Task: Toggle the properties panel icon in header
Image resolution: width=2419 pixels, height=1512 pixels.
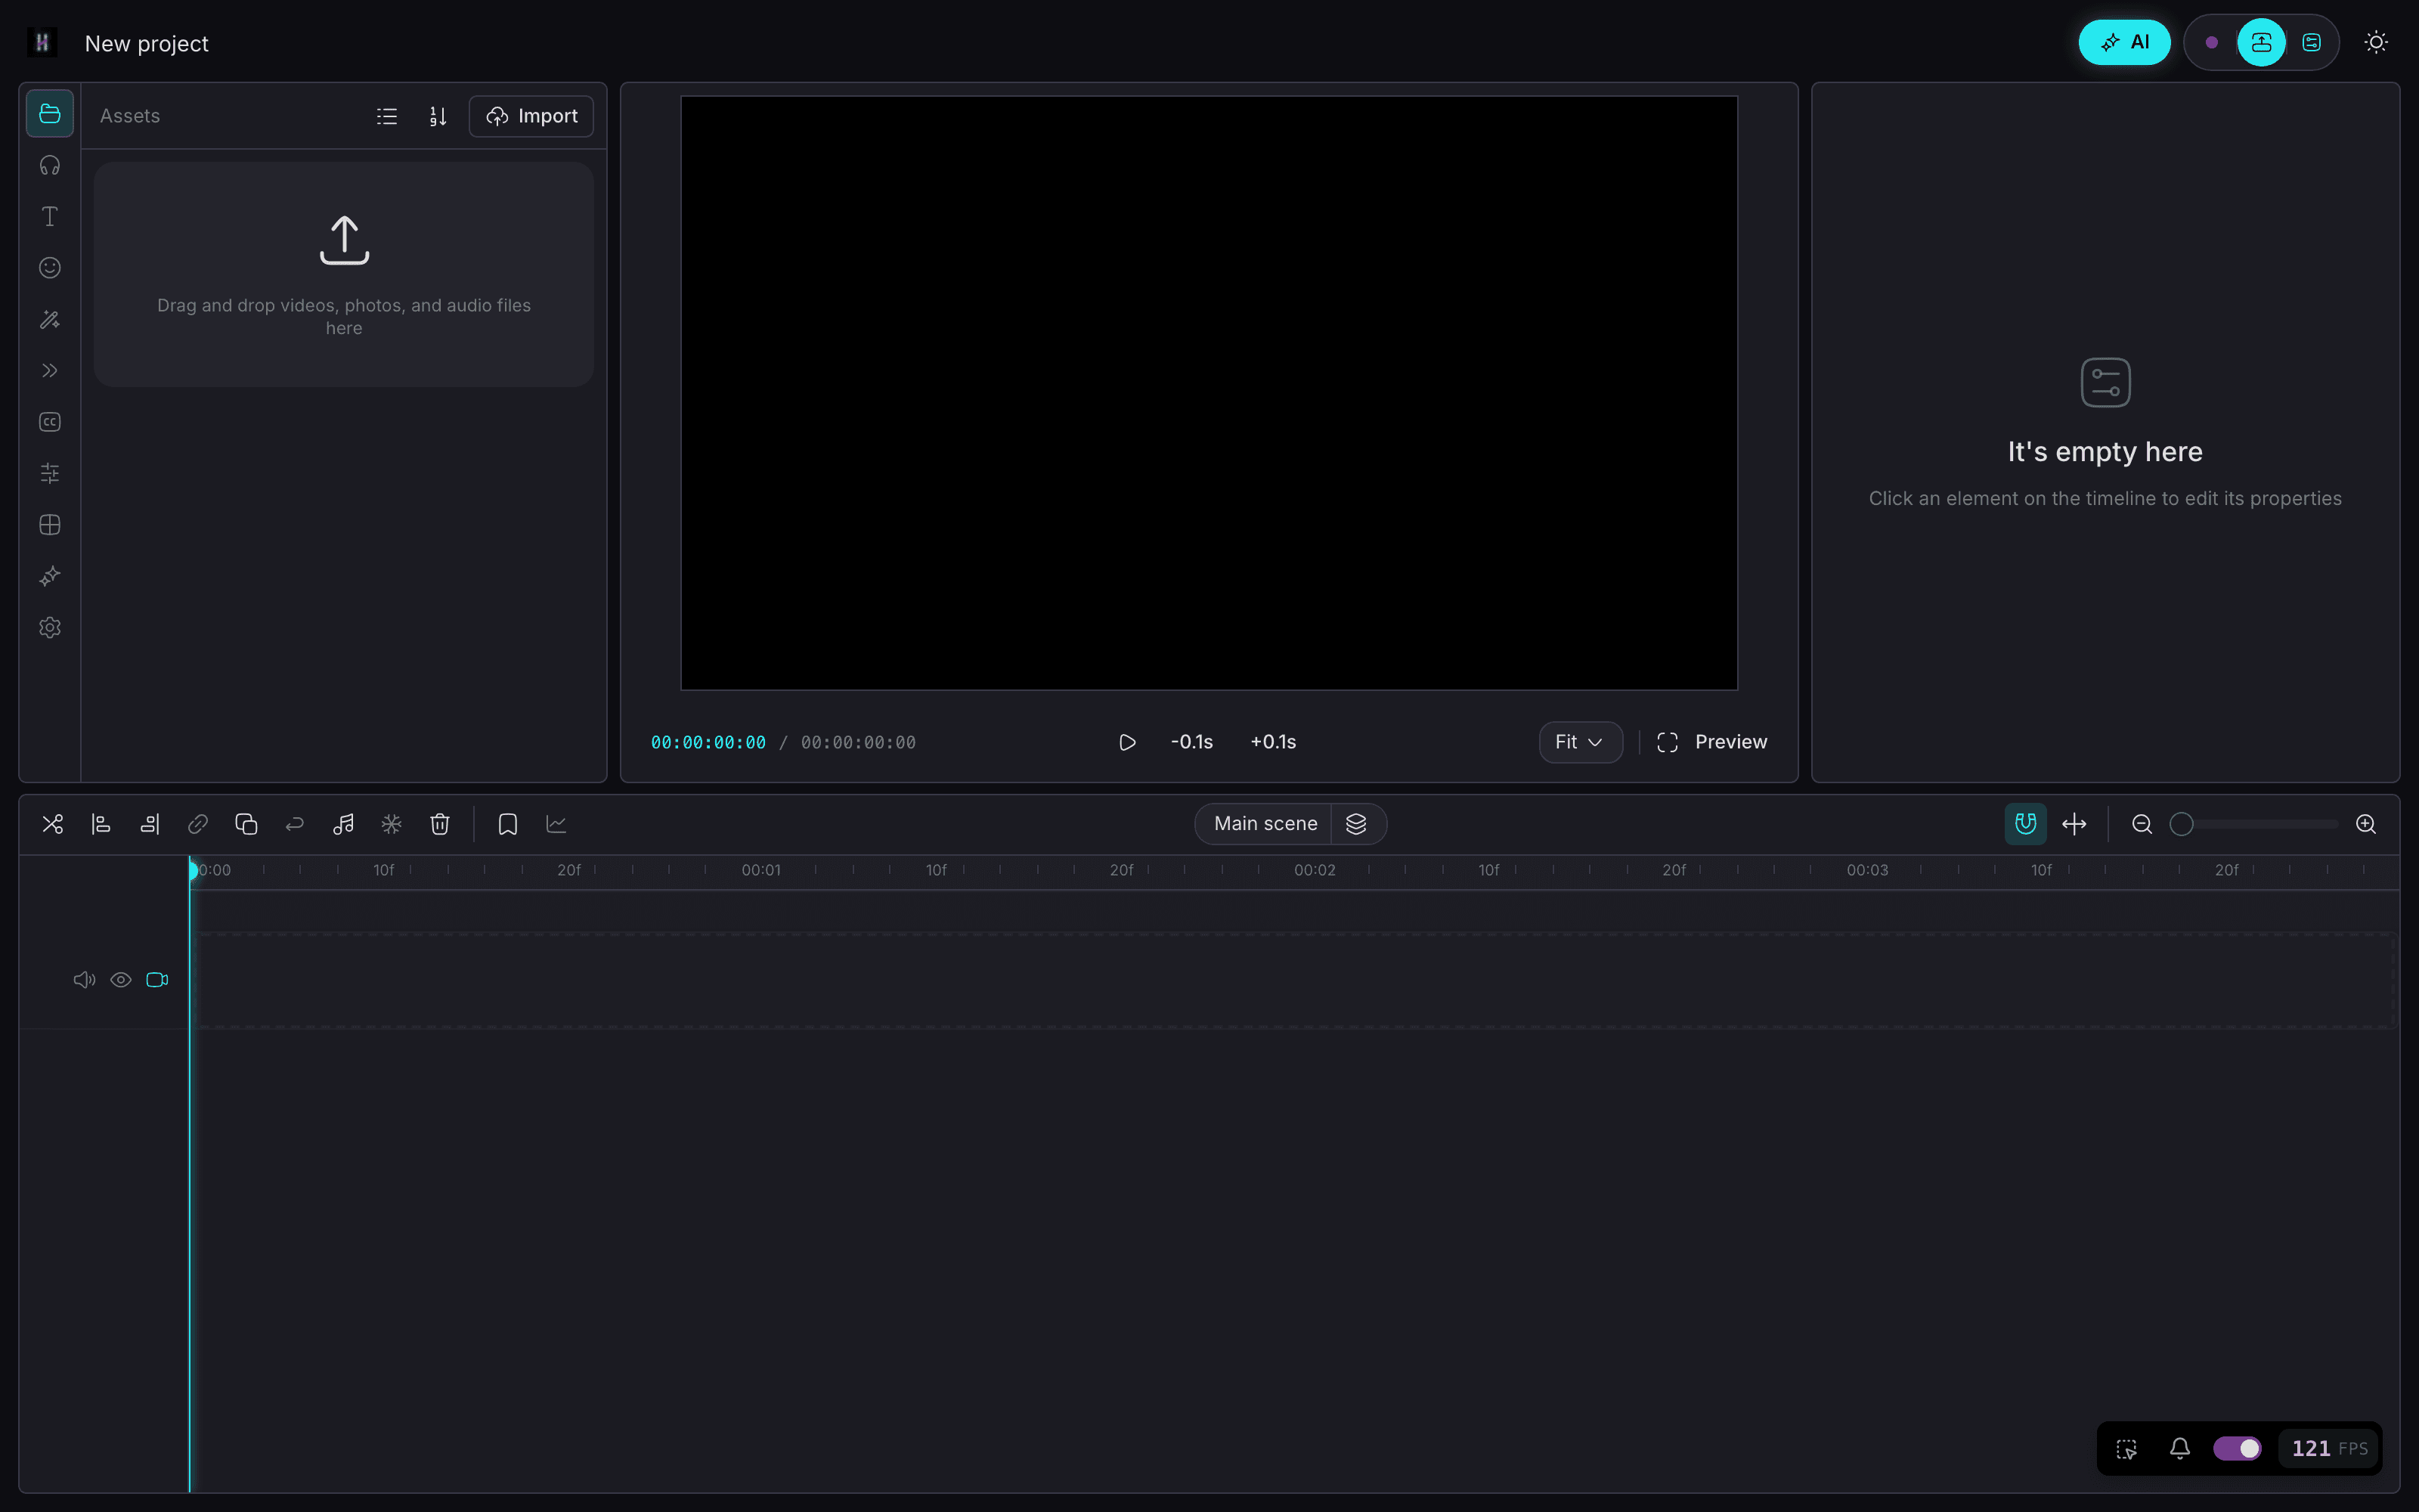Action: click(x=2311, y=42)
